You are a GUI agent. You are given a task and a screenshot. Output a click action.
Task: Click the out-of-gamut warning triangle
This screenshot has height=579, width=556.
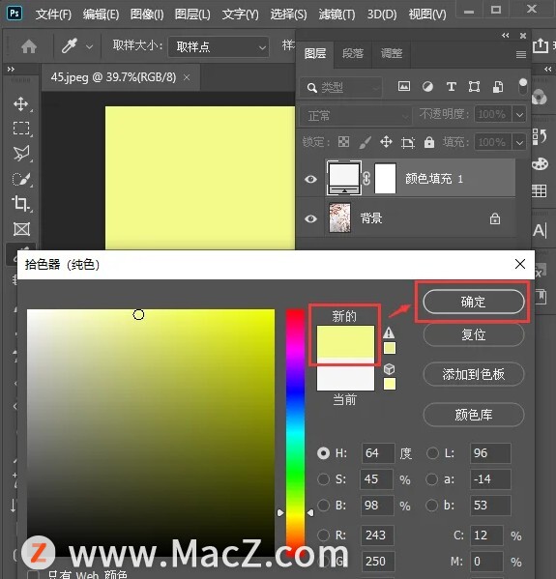click(389, 333)
